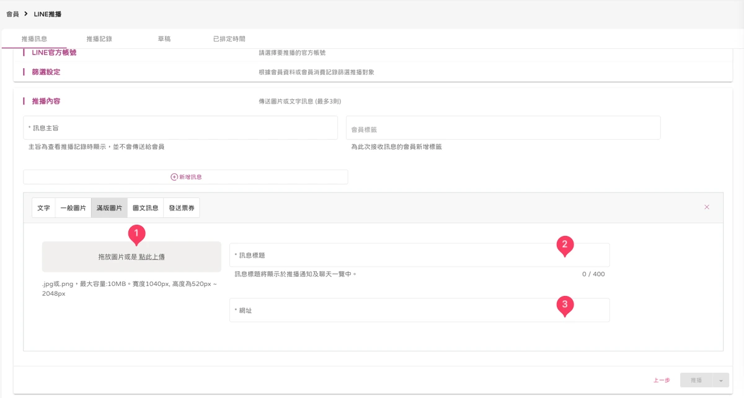Go back with the 上一步 link
The height and width of the screenshot is (398, 744).
[662, 380]
